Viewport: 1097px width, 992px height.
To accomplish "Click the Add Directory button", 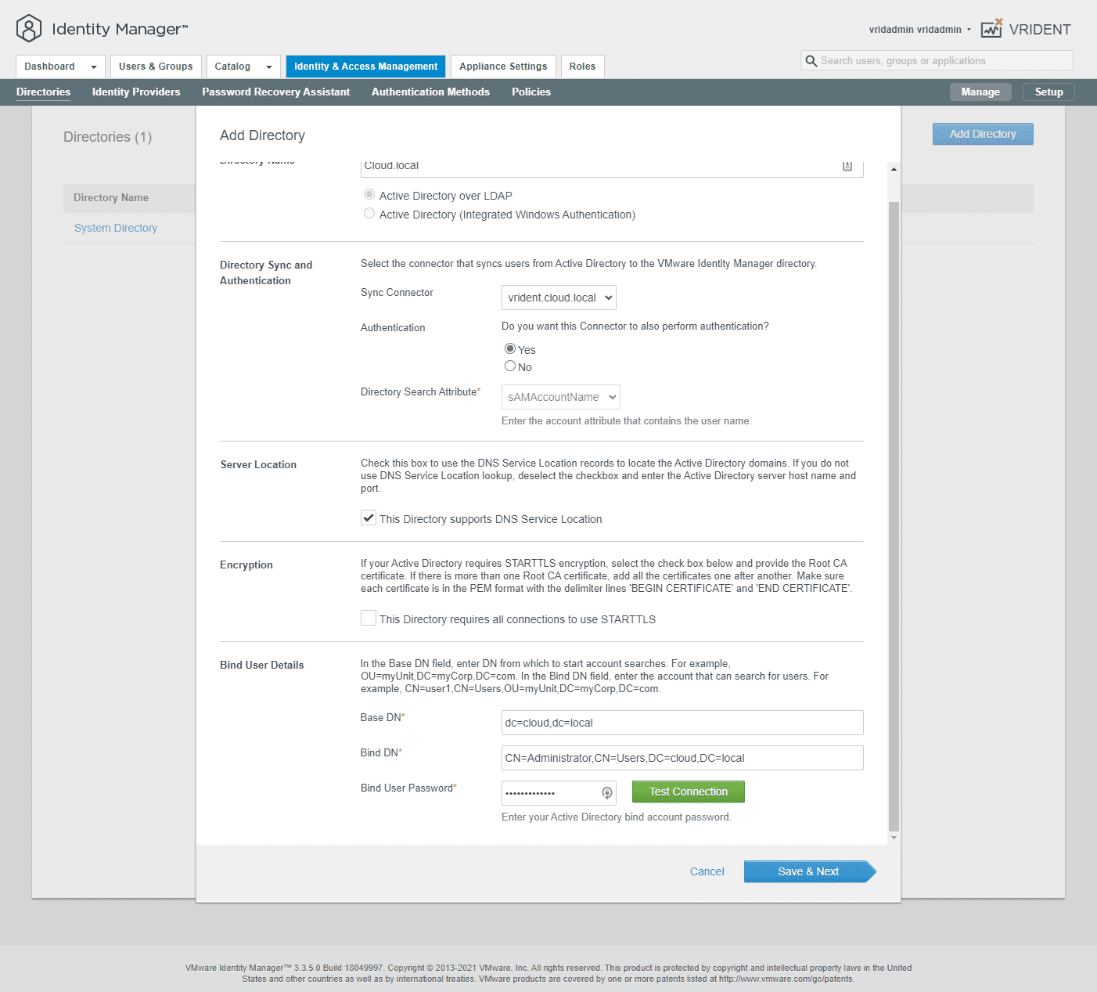I will [x=983, y=134].
